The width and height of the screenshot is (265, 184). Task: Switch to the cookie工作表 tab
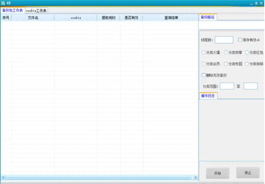[x=36, y=11]
